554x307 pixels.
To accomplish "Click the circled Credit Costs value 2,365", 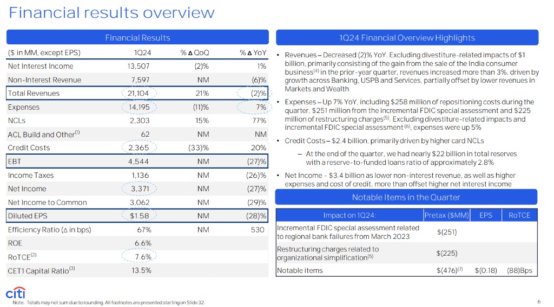I will tap(140, 148).
